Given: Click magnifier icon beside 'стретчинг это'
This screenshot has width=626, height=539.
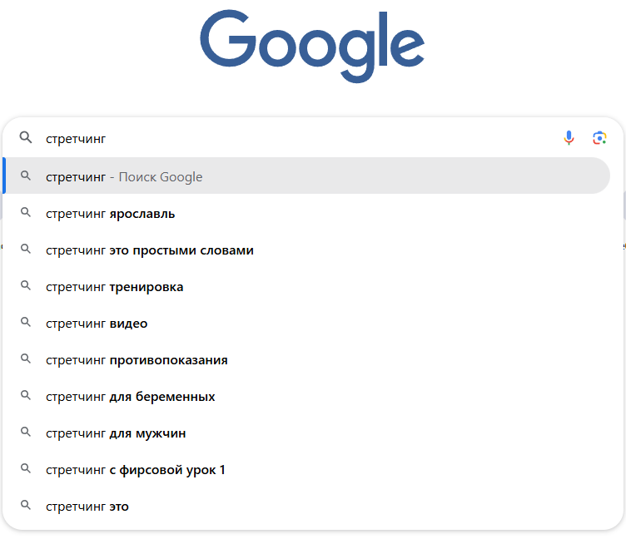Looking at the screenshot, I should (x=26, y=506).
